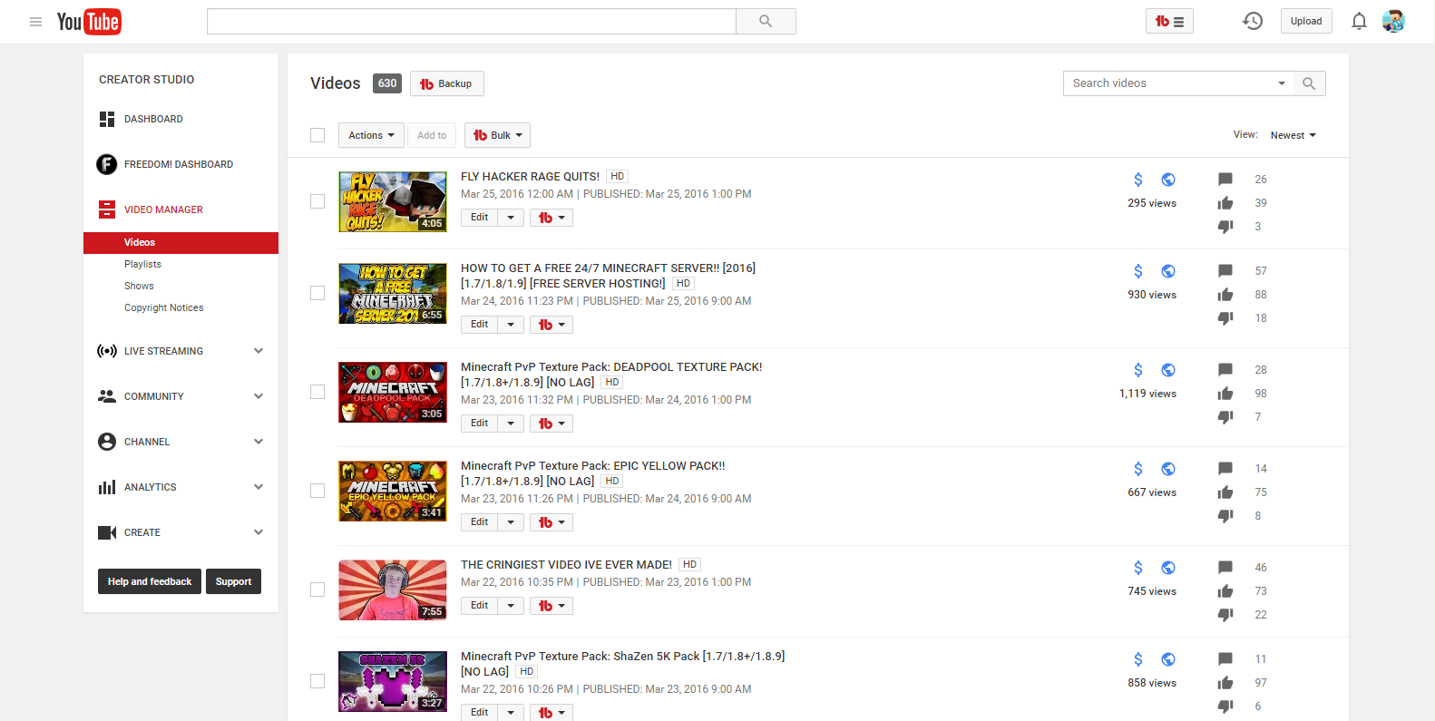Click the Help and feedback button
The width and height of the screenshot is (1435, 721).
click(x=150, y=581)
